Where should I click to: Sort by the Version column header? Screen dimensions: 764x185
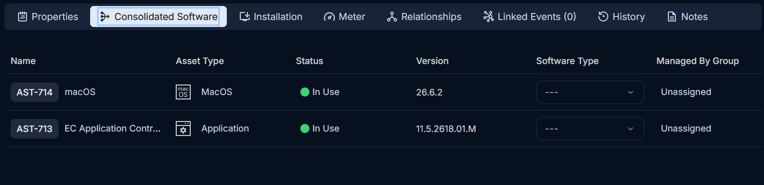click(432, 61)
